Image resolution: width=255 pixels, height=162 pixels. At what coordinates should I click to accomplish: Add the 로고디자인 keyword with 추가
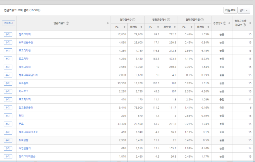pyautogui.click(x=8, y=51)
